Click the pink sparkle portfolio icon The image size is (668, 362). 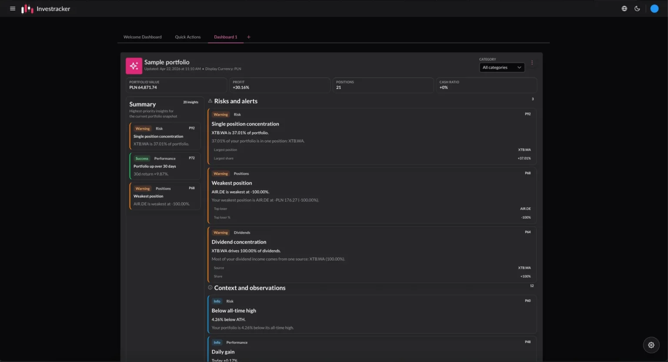pos(134,66)
